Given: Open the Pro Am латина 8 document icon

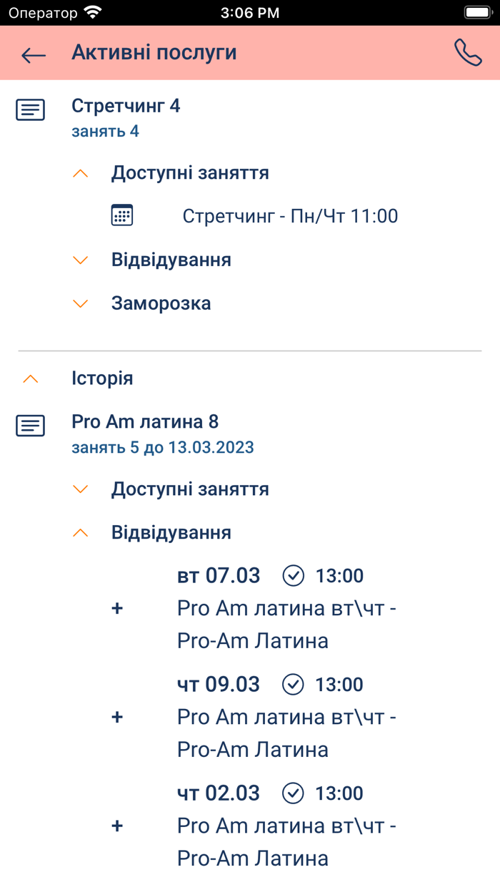Looking at the screenshot, I should point(29,426).
